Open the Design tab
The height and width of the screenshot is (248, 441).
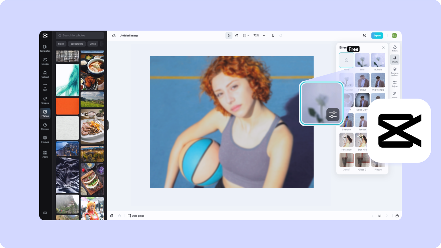coord(45,61)
